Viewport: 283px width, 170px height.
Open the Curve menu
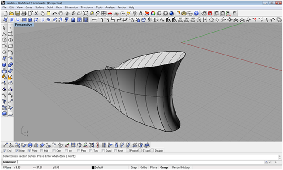coord(29,7)
